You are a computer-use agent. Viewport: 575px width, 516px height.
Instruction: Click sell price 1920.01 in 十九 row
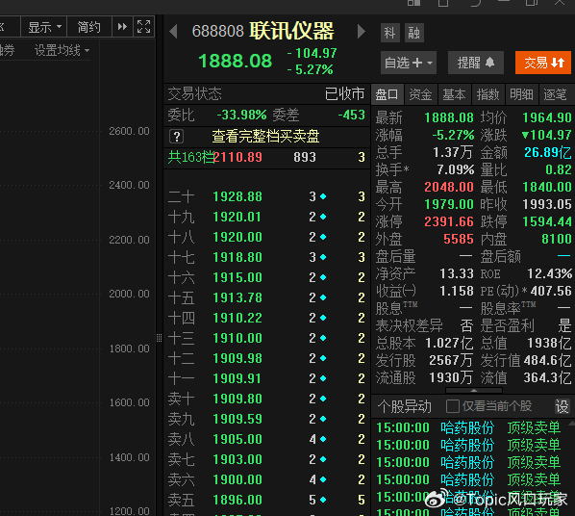[x=237, y=217]
